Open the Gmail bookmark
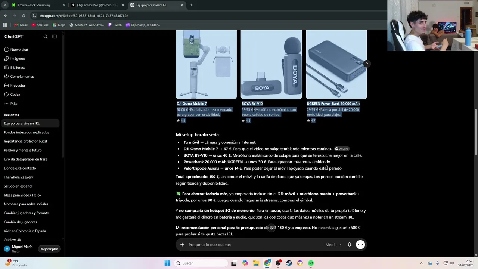 pos(21,25)
